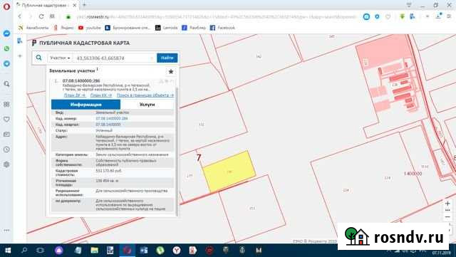Zoom in on the map
Viewport: 456px width, 257px height.
(x=447, y=204)
